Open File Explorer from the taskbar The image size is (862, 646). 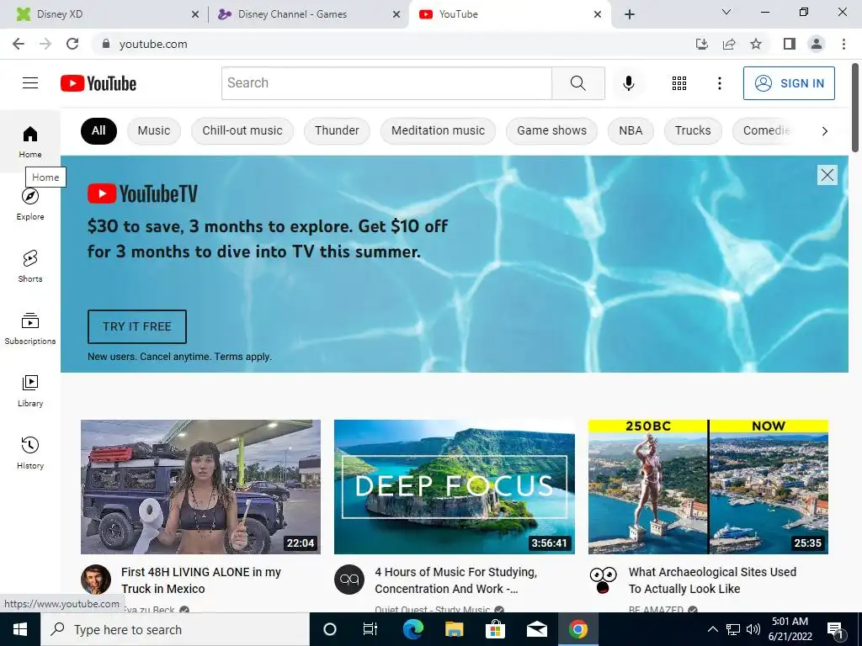454,629
